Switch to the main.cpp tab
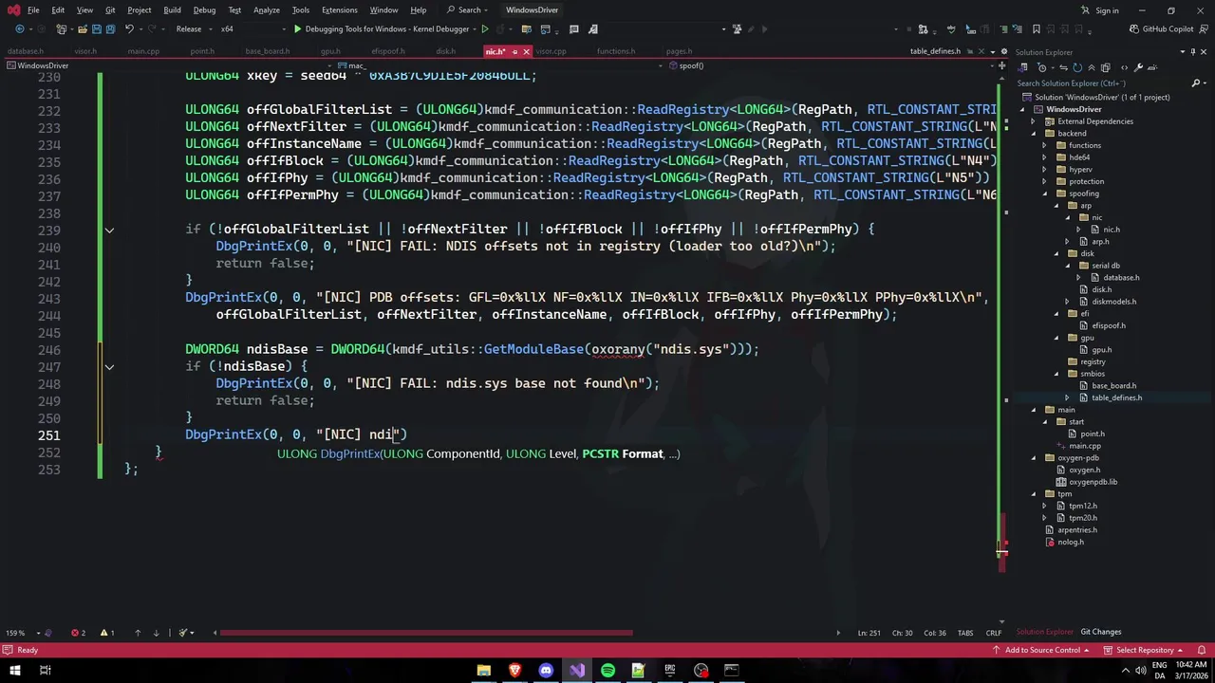The width and height of the screenshot is (1215, 683). pos(143,51)
